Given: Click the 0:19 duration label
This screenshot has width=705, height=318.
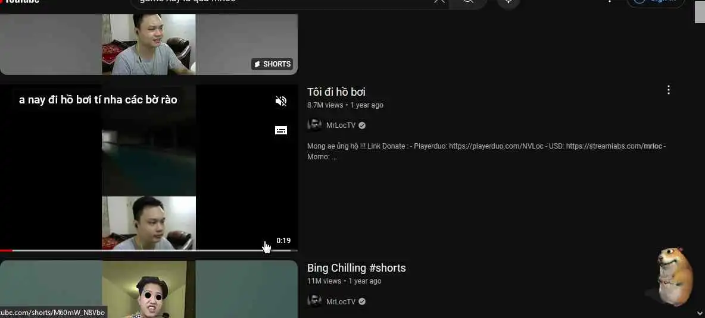Looking at the screenshot, I should click(x=283, y=241).
